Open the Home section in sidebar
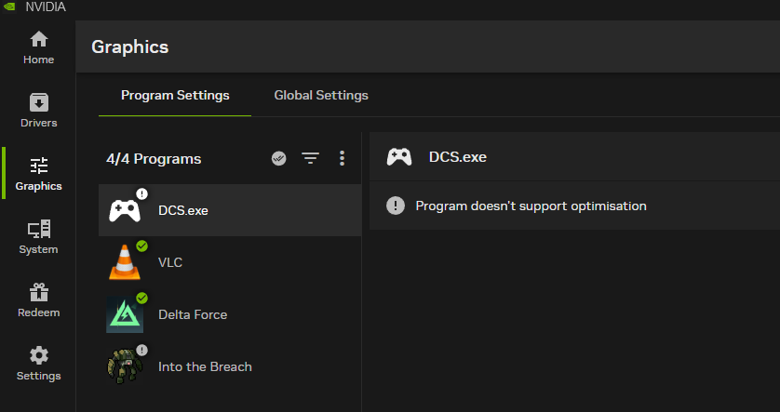The image size is (780, 412). point(38,47)
